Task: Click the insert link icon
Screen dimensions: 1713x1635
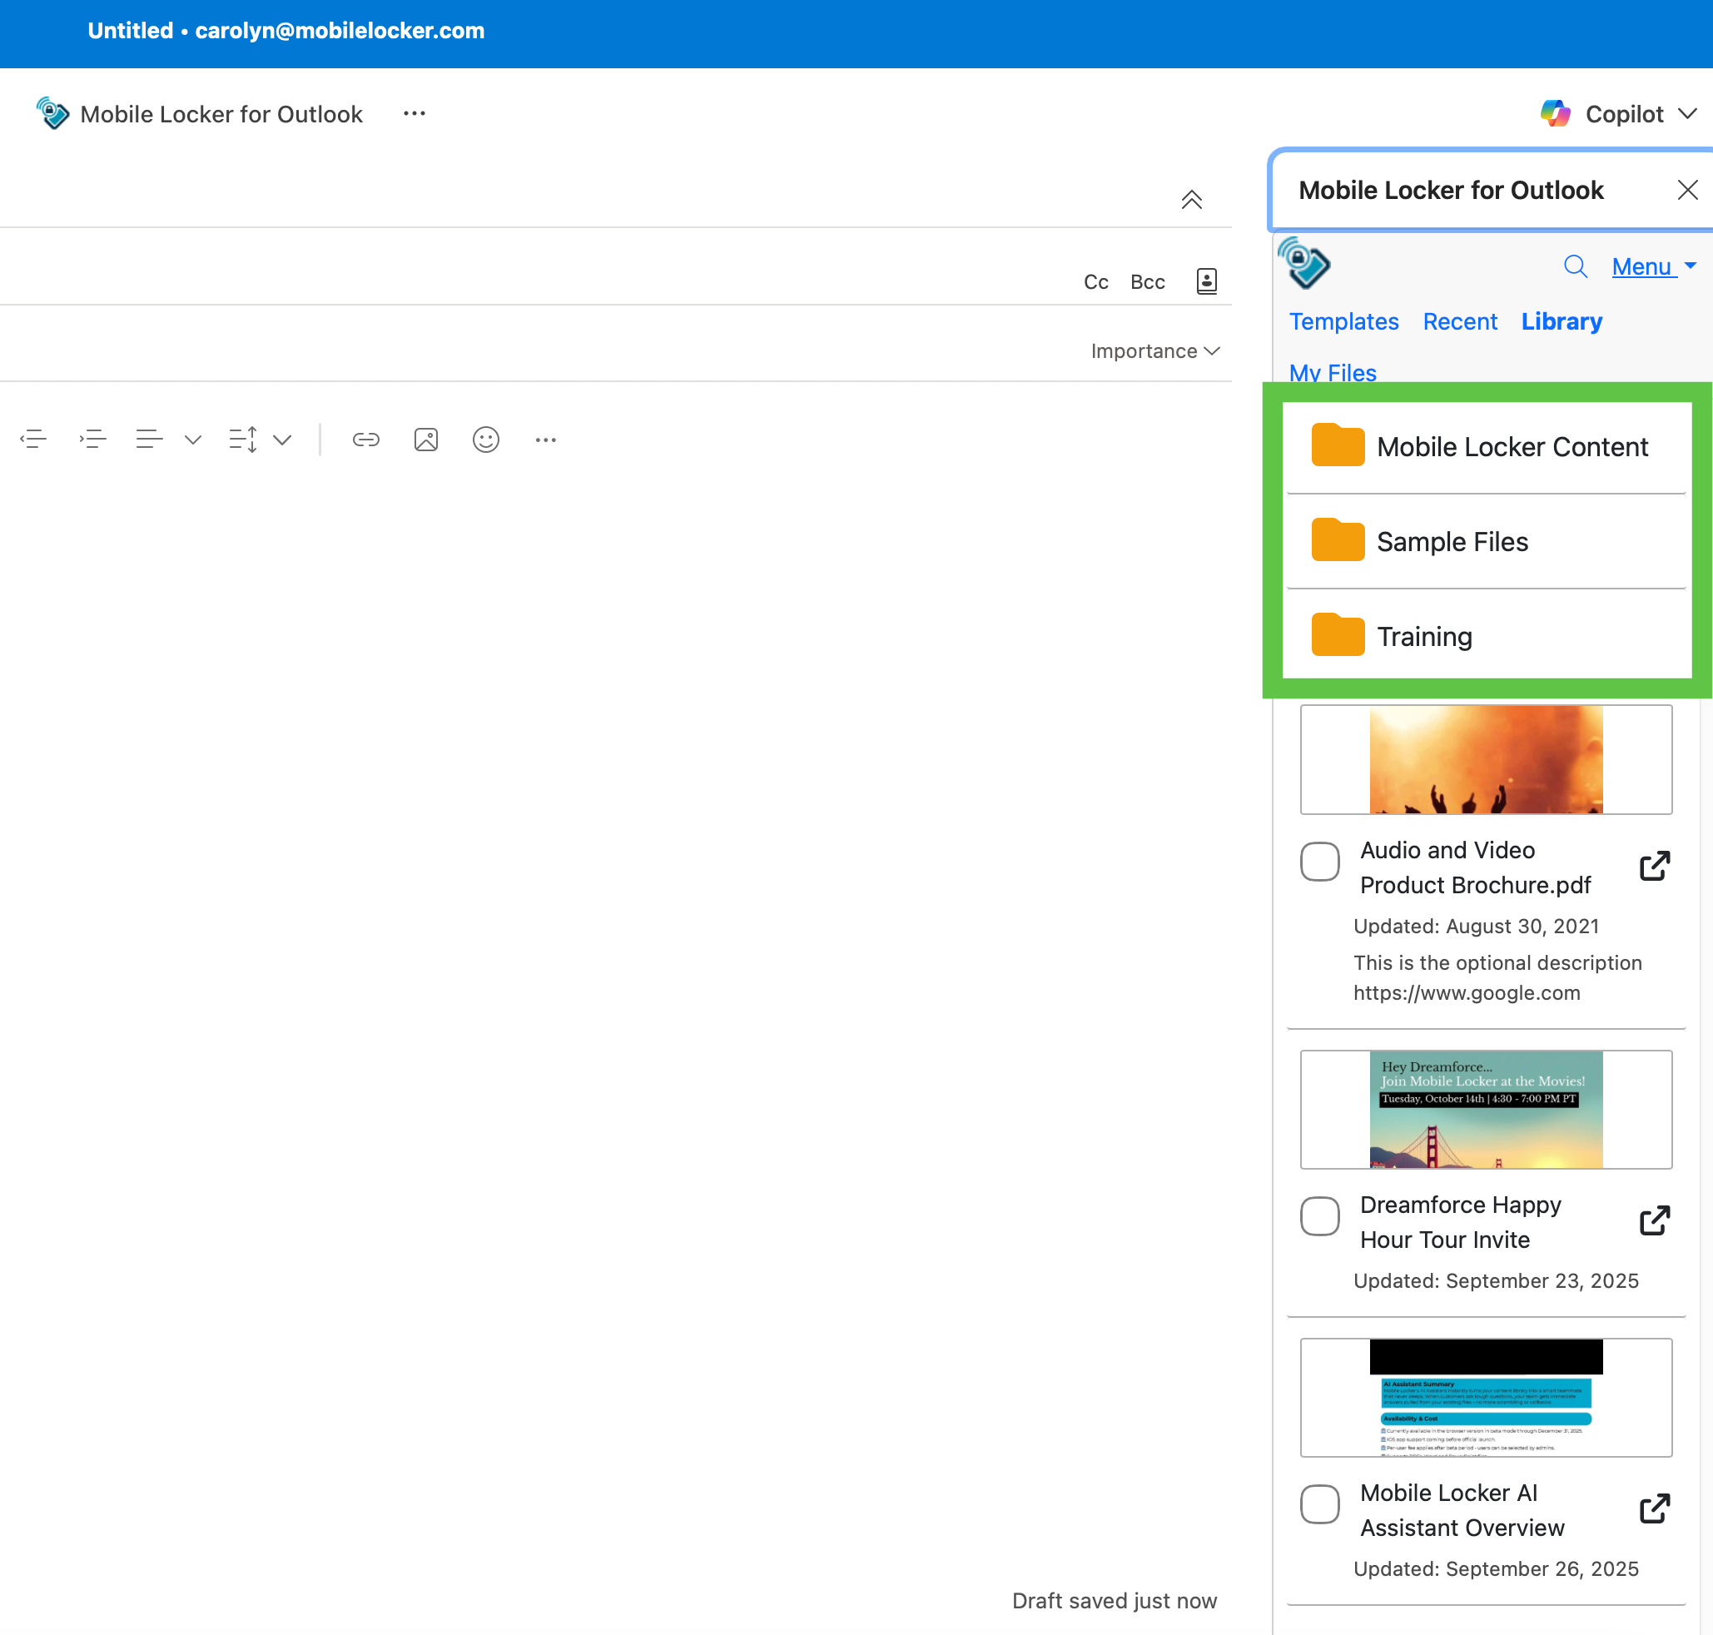Action: pos(365,440)
